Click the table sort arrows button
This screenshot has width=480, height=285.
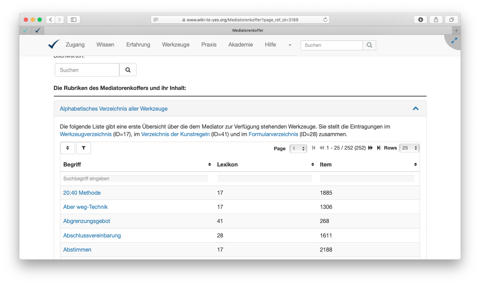pos(68,148)
